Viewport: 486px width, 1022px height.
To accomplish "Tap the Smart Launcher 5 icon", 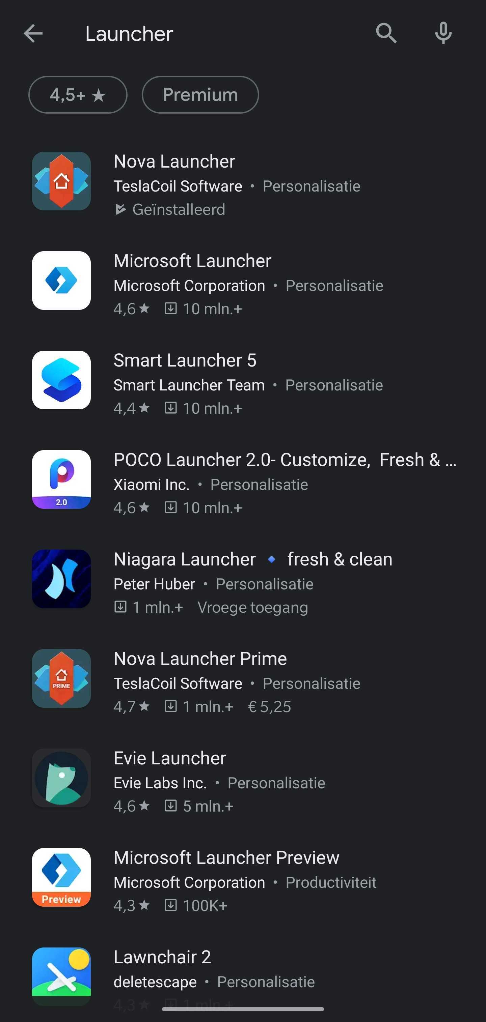I will point(61,380).
